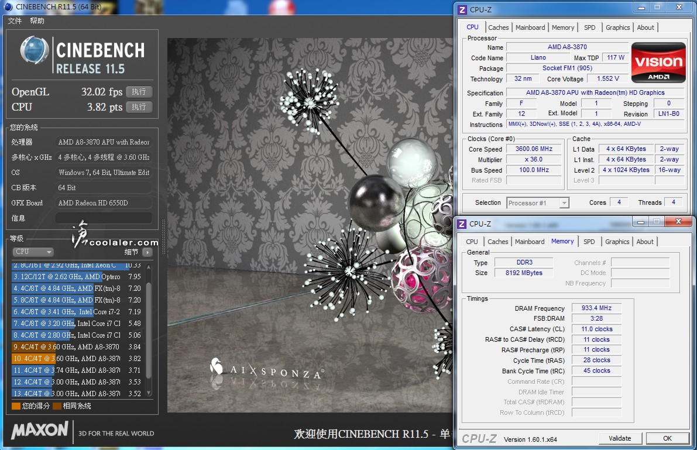This screenshot has width=697, height=450.
Task: Click the ranking list scrollbar
Action: click(149, 330)
